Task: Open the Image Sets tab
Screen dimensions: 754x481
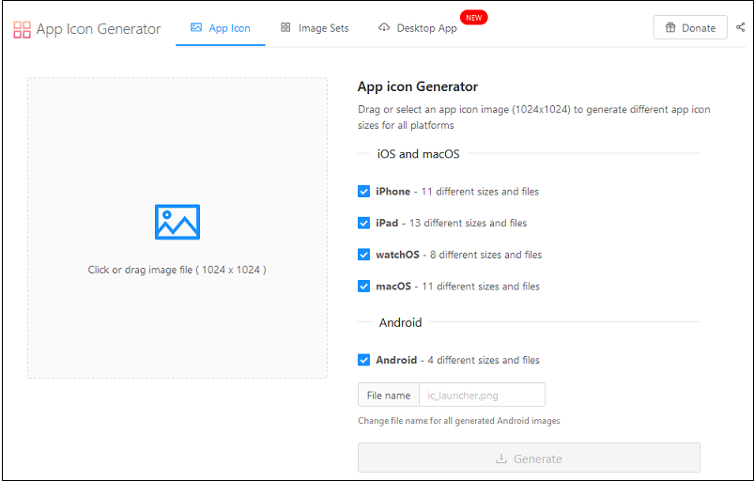Action: (315, 28)
